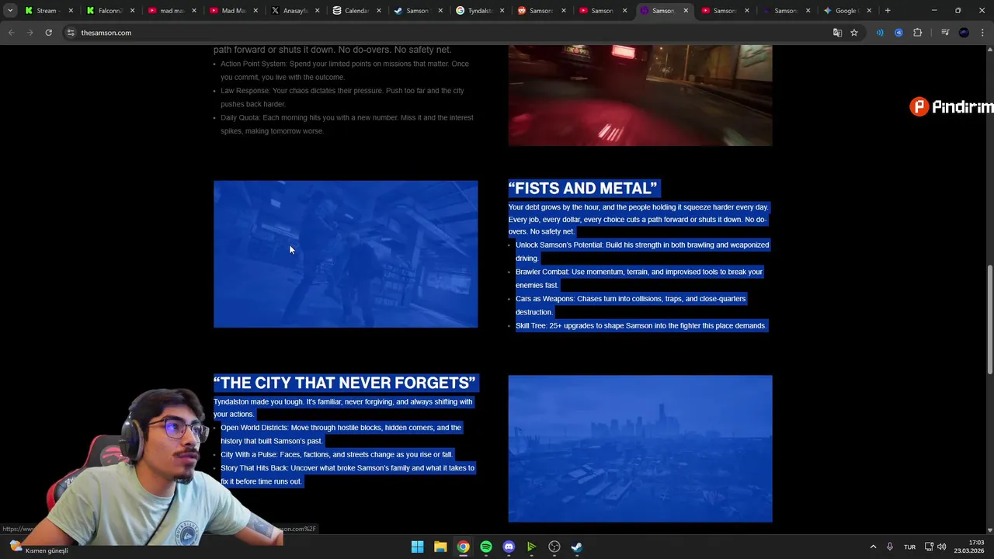Open the city skyline video thumbnail
Viewport: 994px width, 559px height.
coord(640,449)
